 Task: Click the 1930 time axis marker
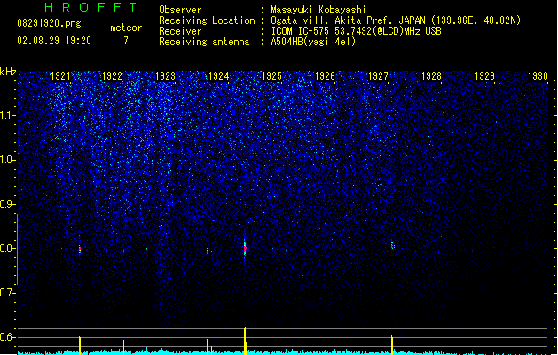click(x=538, y=76)
